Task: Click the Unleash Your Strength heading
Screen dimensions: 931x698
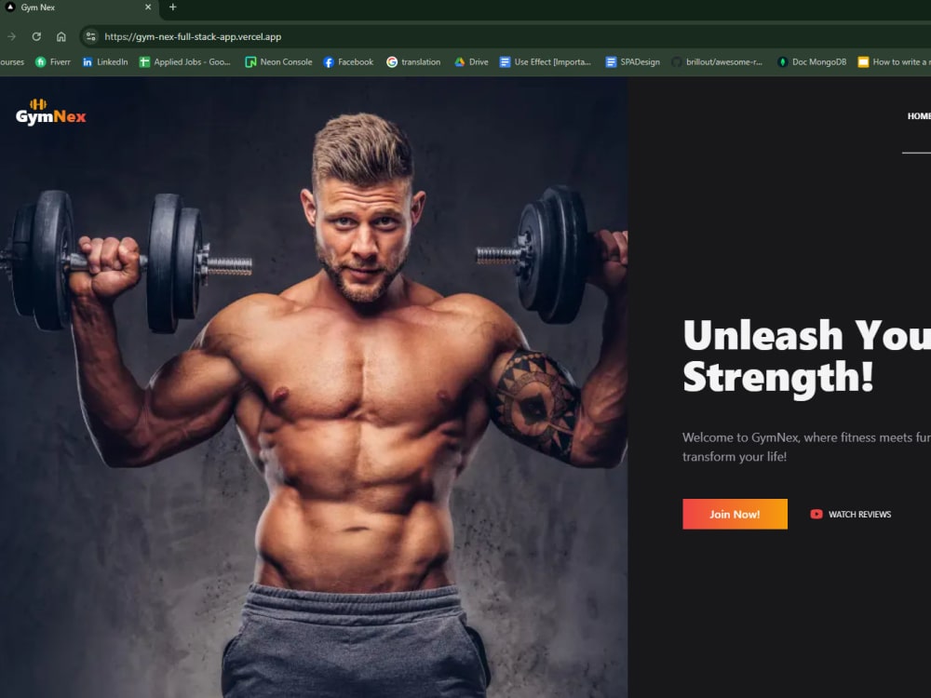Action: click(807, 357)
